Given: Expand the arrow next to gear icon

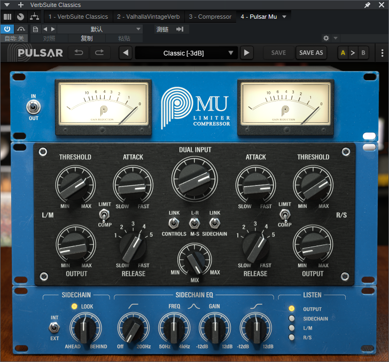Looking at the screenshot, I should click(x=336, y=38).
